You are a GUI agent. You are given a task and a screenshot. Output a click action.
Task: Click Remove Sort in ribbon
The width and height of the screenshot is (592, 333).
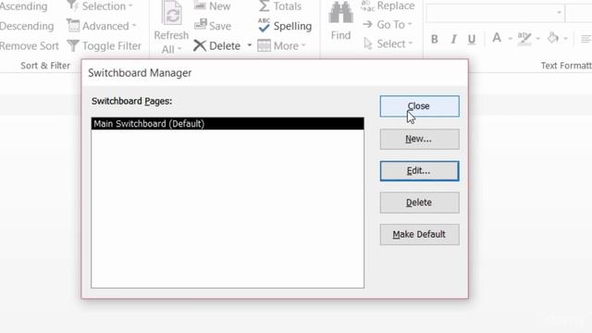coord(29,46)
